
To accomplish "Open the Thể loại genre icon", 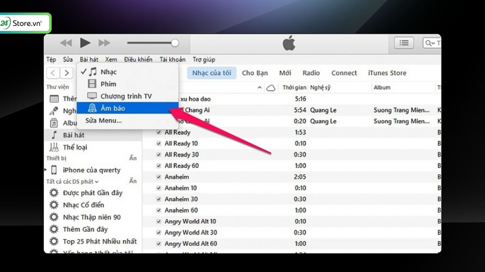I will [x=54, y=147].
